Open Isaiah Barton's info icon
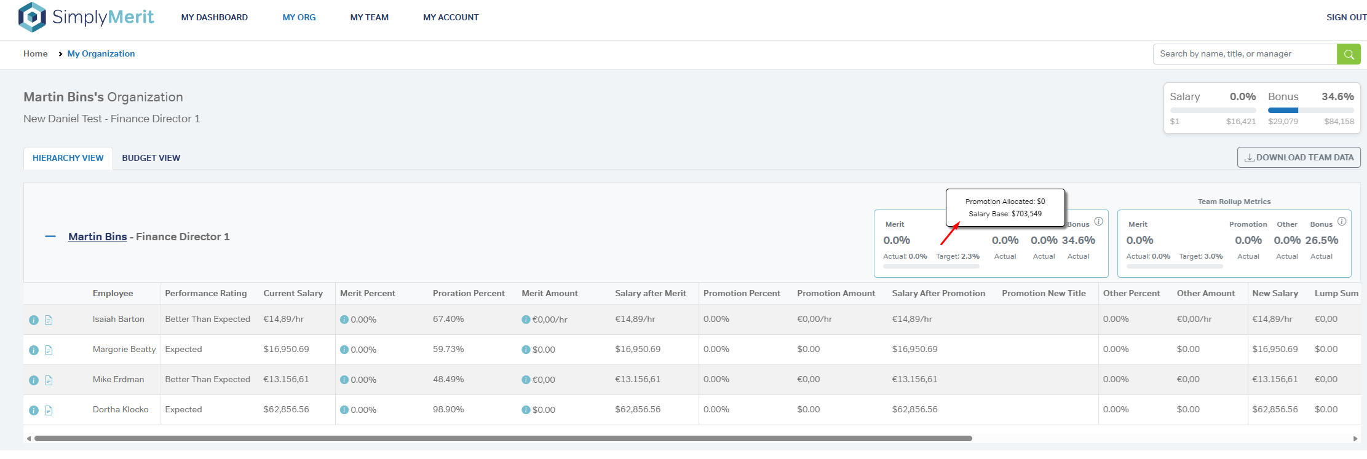 coord(34,320)
